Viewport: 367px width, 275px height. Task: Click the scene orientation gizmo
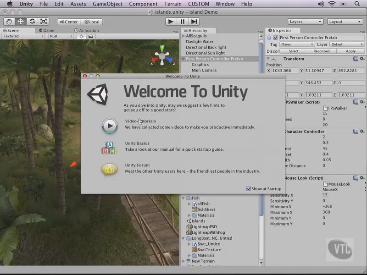pos(162,56)
